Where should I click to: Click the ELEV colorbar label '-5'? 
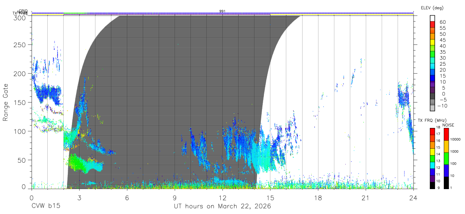pos(443,100)
